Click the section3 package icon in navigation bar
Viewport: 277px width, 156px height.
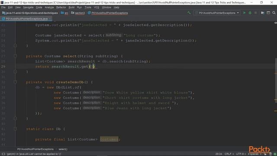pyautogui.click(x=73, y=13)
